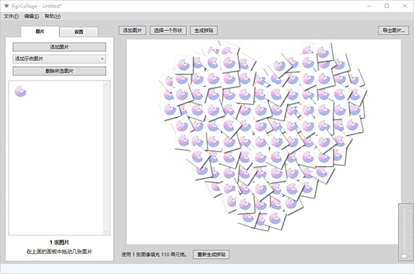Click the 1 张图片 count label

point(59,242)
